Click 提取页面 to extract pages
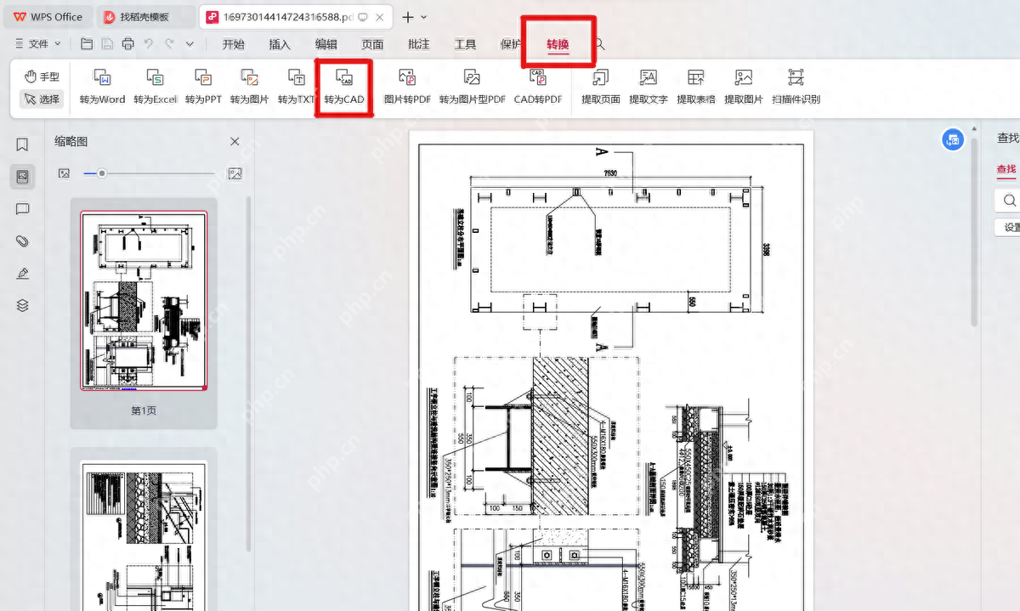The image size is (1020, 611). click(601, 88)
